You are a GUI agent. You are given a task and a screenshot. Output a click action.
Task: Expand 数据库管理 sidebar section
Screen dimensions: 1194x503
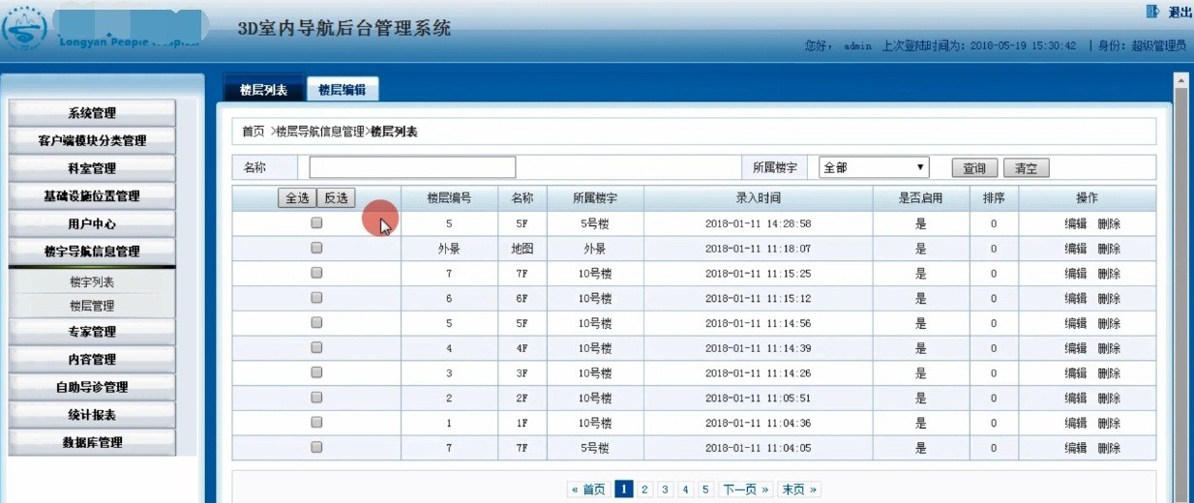(x=92, y=442)
